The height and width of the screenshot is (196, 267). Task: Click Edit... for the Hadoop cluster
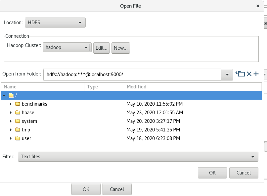[x=102, y=48]
